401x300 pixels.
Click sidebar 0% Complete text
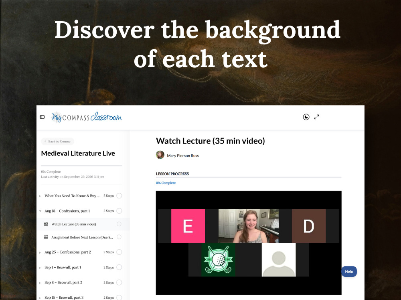click(x=51, y=172)
